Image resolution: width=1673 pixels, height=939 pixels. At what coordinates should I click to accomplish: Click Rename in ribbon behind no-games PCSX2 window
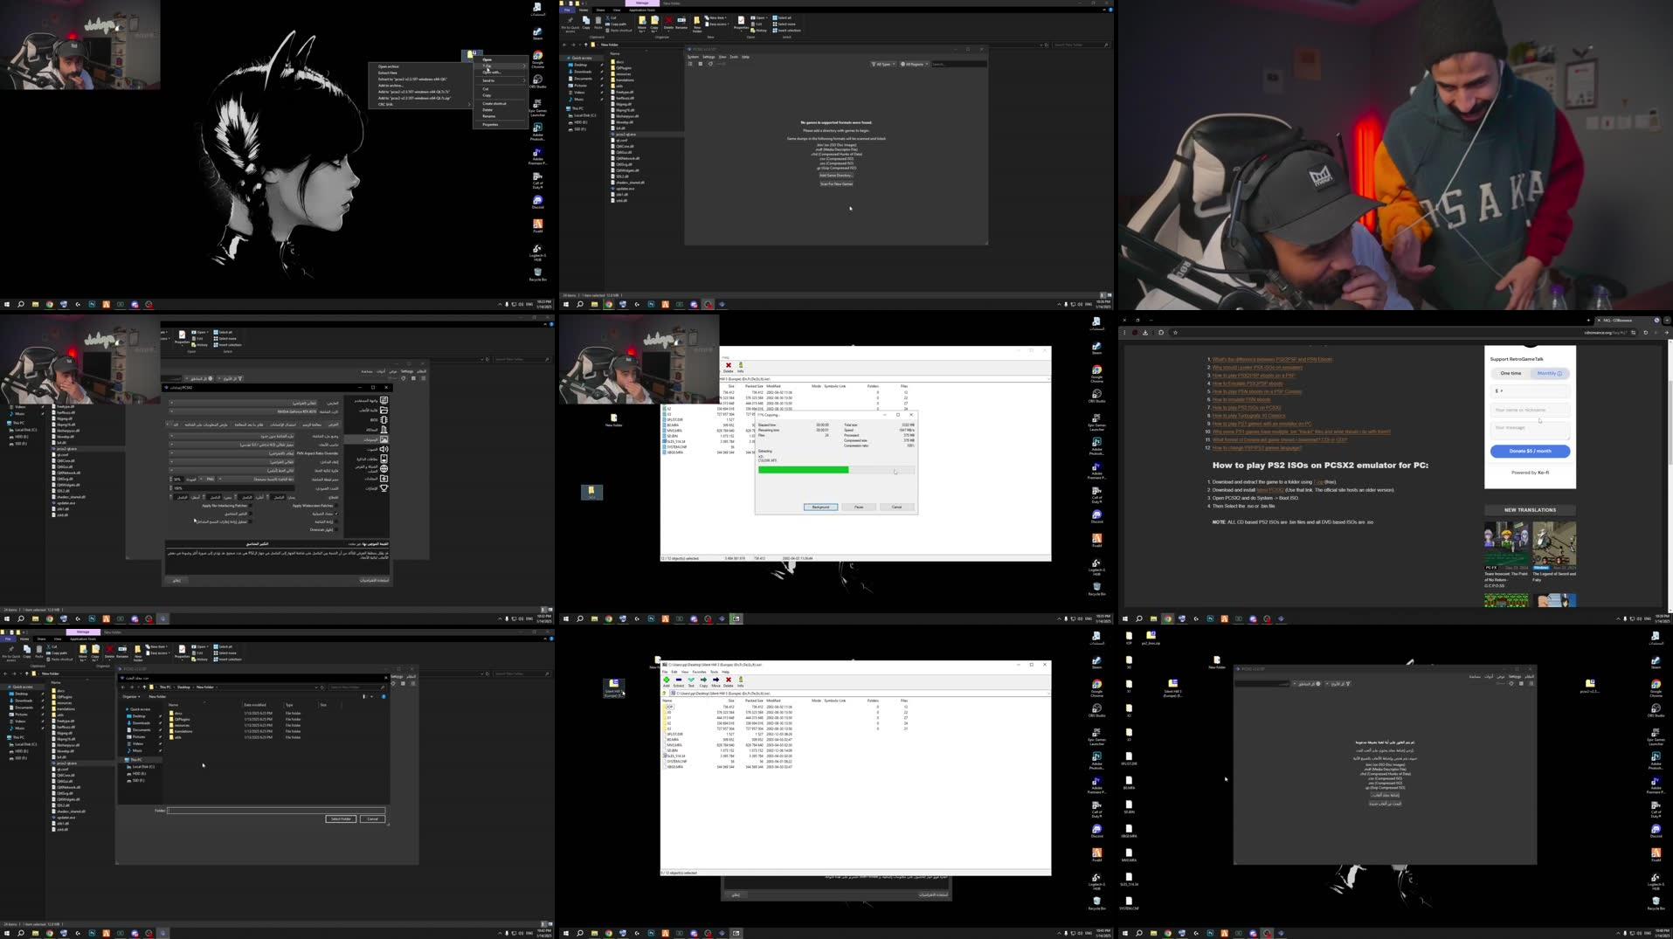coord(681,22)
